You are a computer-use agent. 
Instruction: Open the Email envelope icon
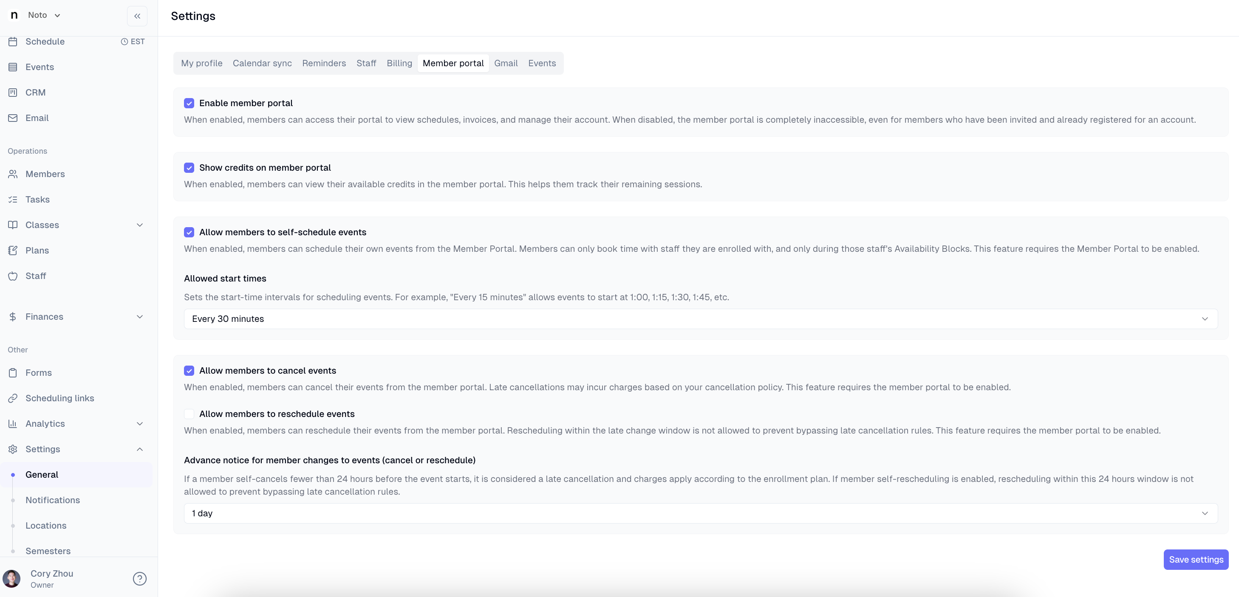point(13,118)
